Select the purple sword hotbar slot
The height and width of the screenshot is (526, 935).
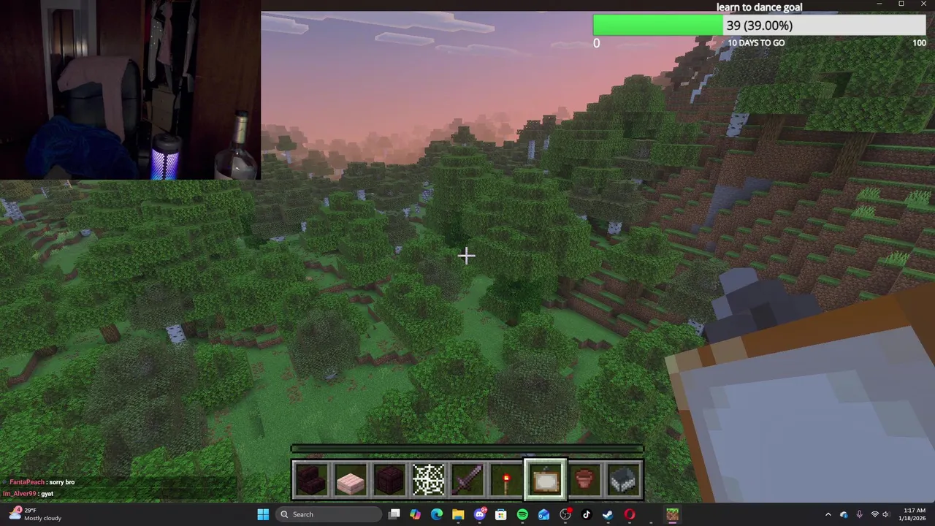[467, 480]
